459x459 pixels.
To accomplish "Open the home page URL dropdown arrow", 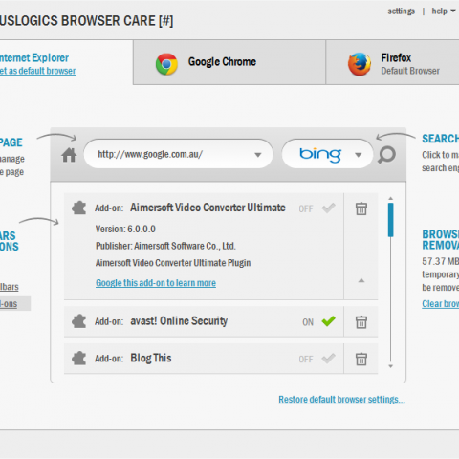I will click(258, 155).
